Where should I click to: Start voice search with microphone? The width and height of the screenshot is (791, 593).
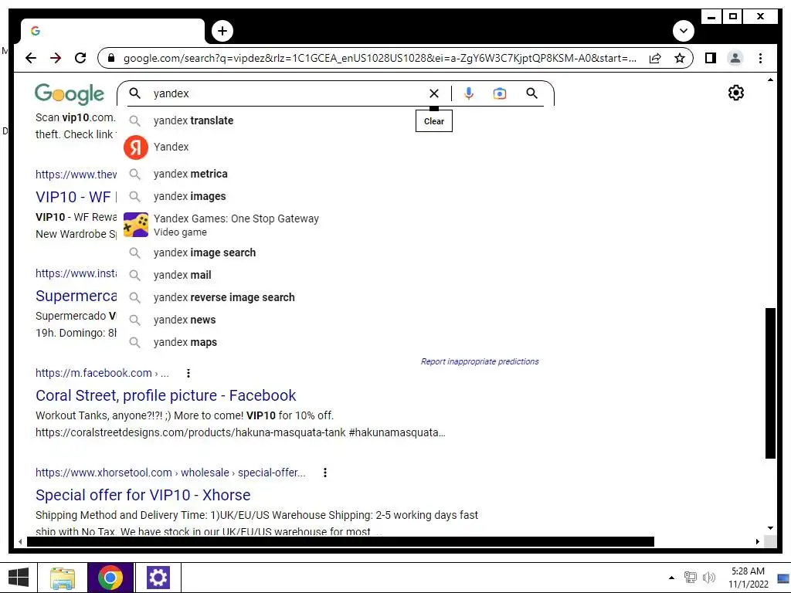click(x=469, y=93)
